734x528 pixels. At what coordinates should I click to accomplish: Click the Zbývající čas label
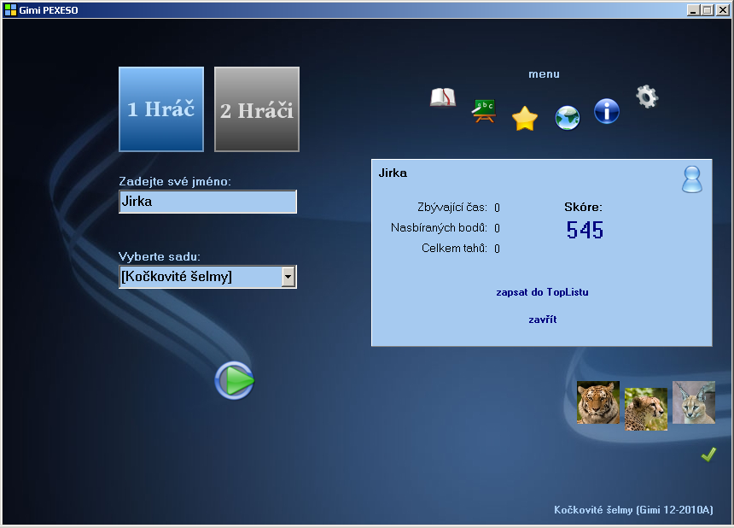click(x=452, y=207)
